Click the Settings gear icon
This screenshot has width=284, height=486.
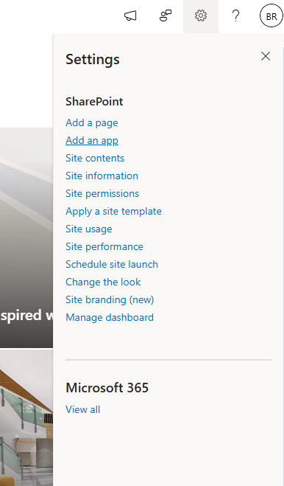tap(201, 15)
